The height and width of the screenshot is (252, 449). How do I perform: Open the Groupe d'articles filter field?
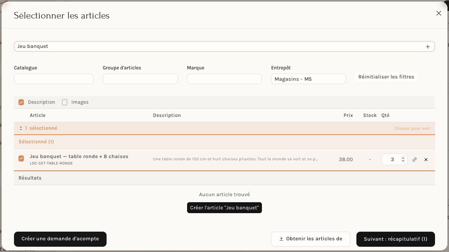(x=140, y=79)
